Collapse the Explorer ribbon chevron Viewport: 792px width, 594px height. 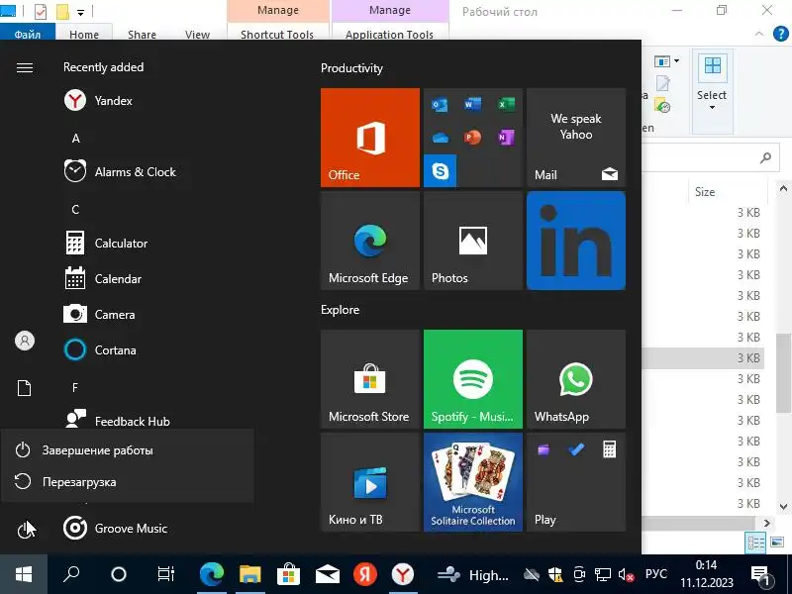click(x=758, y=34)
